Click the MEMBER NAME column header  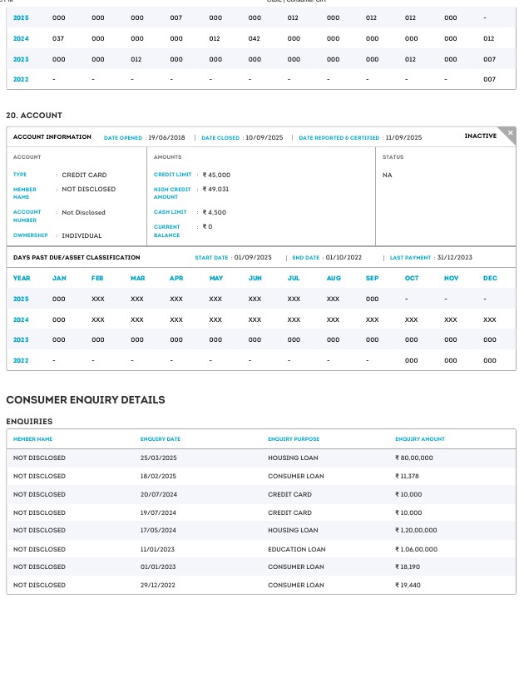click(33, 438)
